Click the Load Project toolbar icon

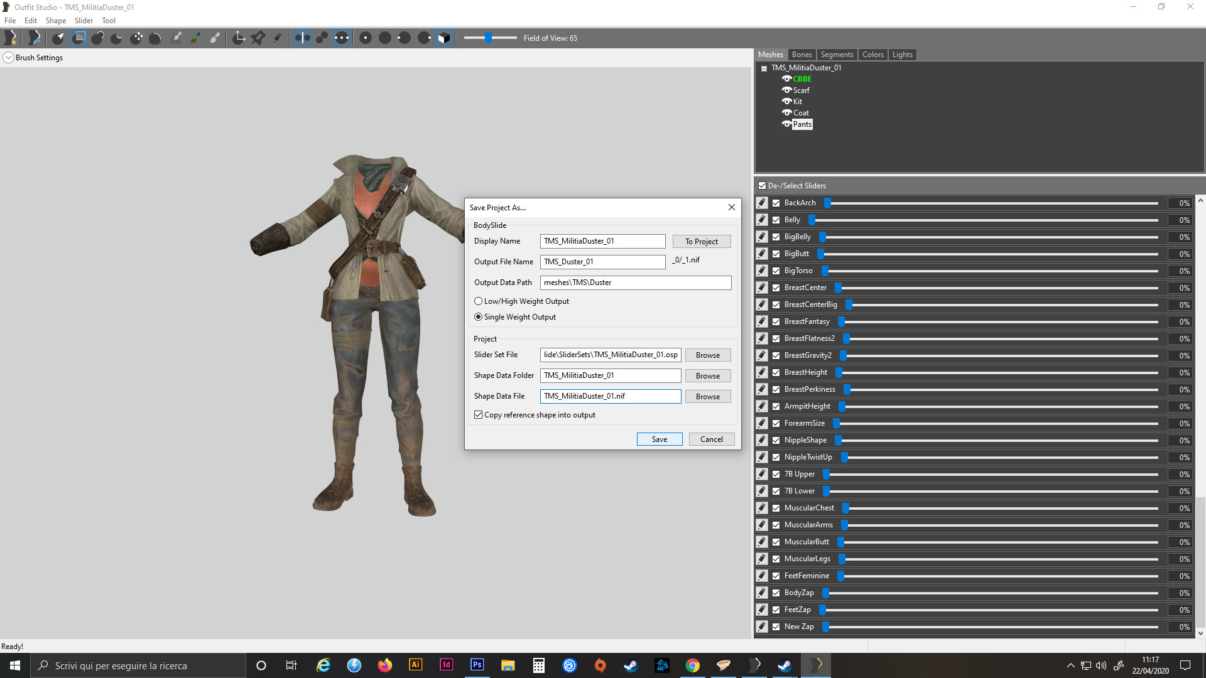34,38
